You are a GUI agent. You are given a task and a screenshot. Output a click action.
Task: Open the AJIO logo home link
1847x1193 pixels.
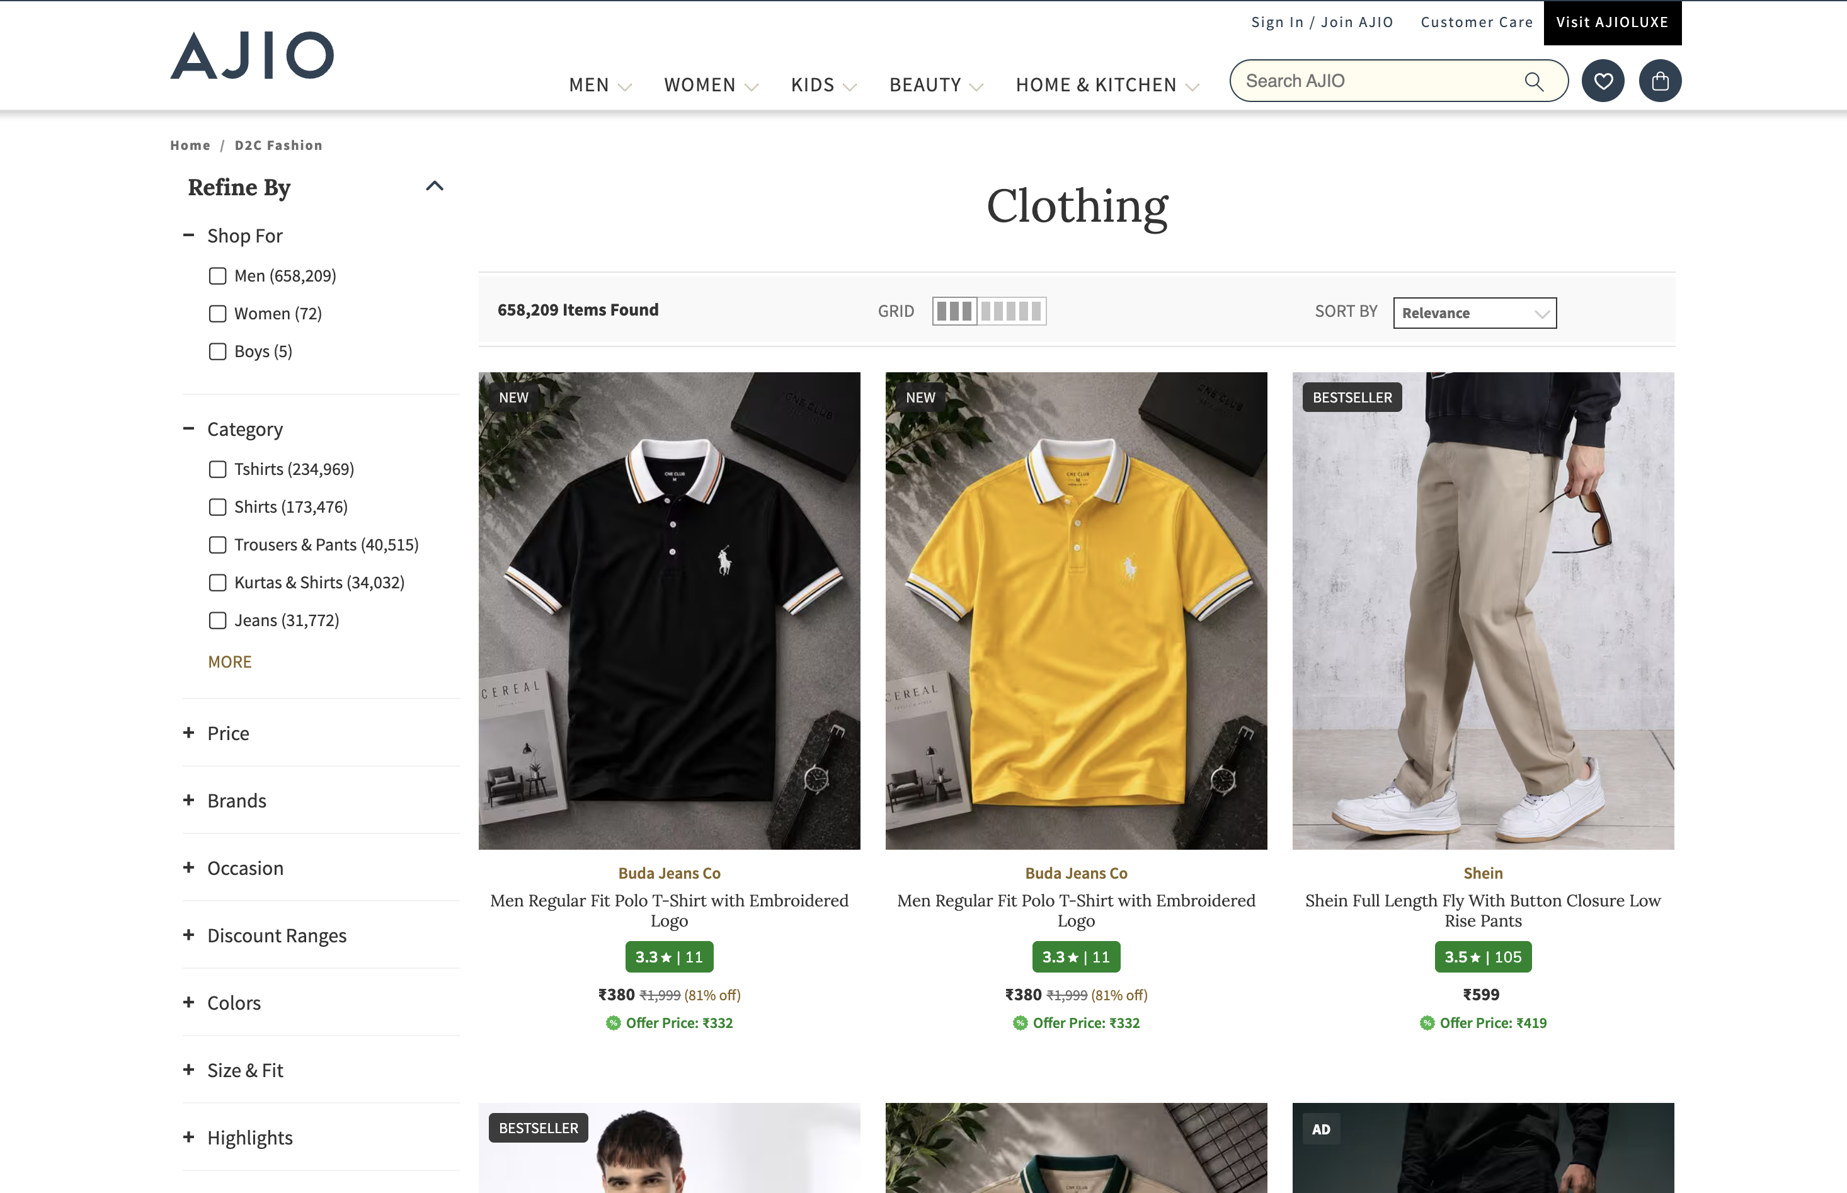[252, 55]
